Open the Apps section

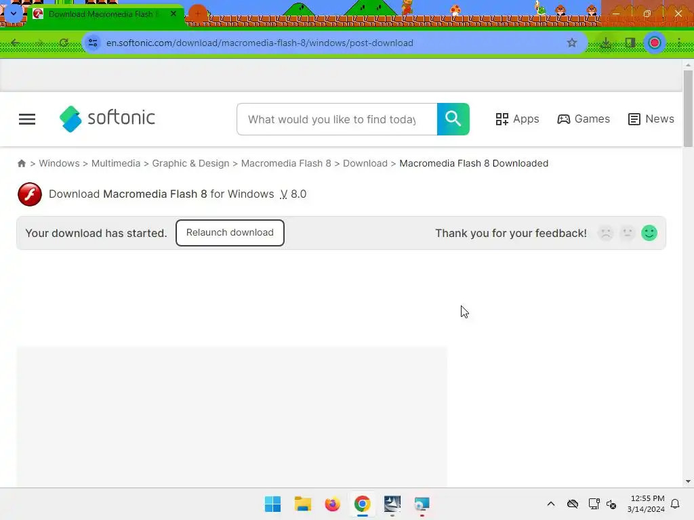pos(517,119)
